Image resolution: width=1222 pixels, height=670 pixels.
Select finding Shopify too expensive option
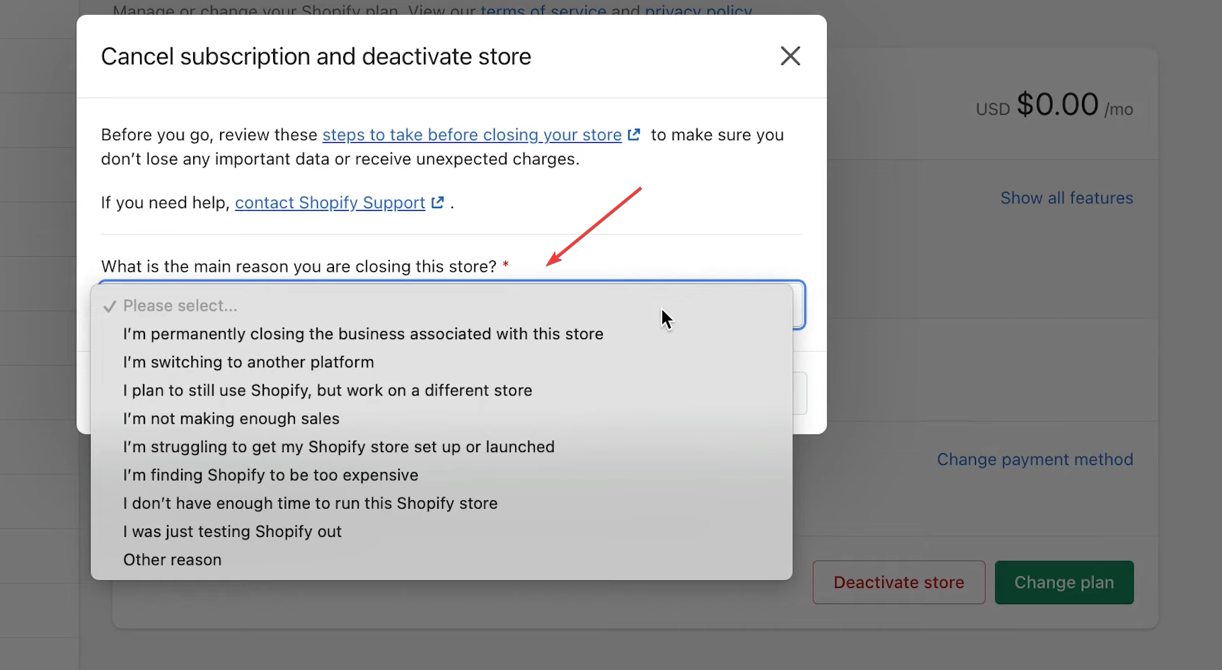tap(270, 475)
